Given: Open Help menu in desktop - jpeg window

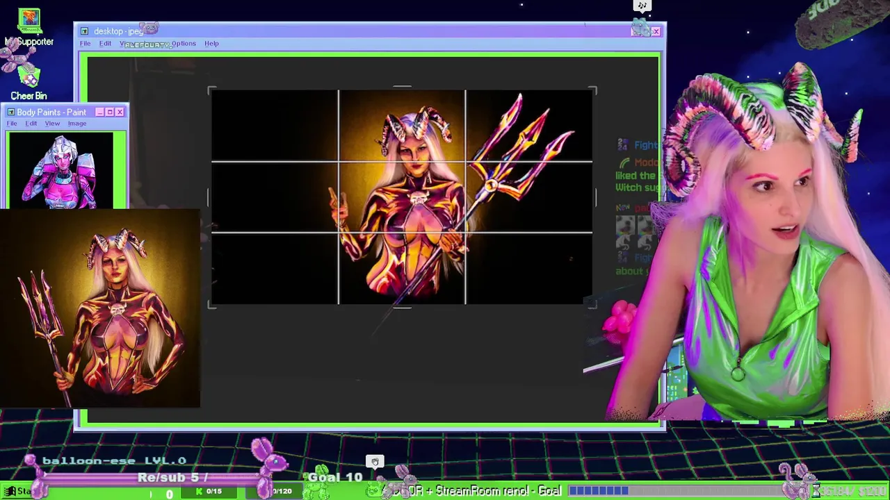Looking at the screenshot, I should click(x=211, y=44).
